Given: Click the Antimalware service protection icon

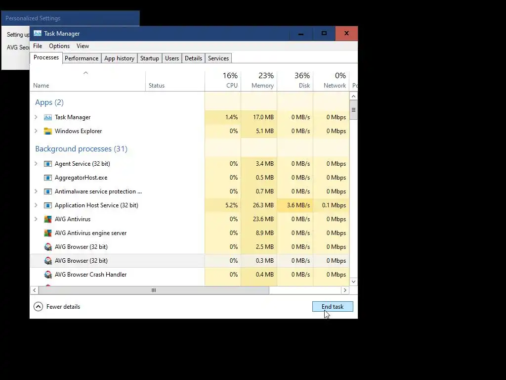Looking at the screenshot, I should (x=48, y=191).
